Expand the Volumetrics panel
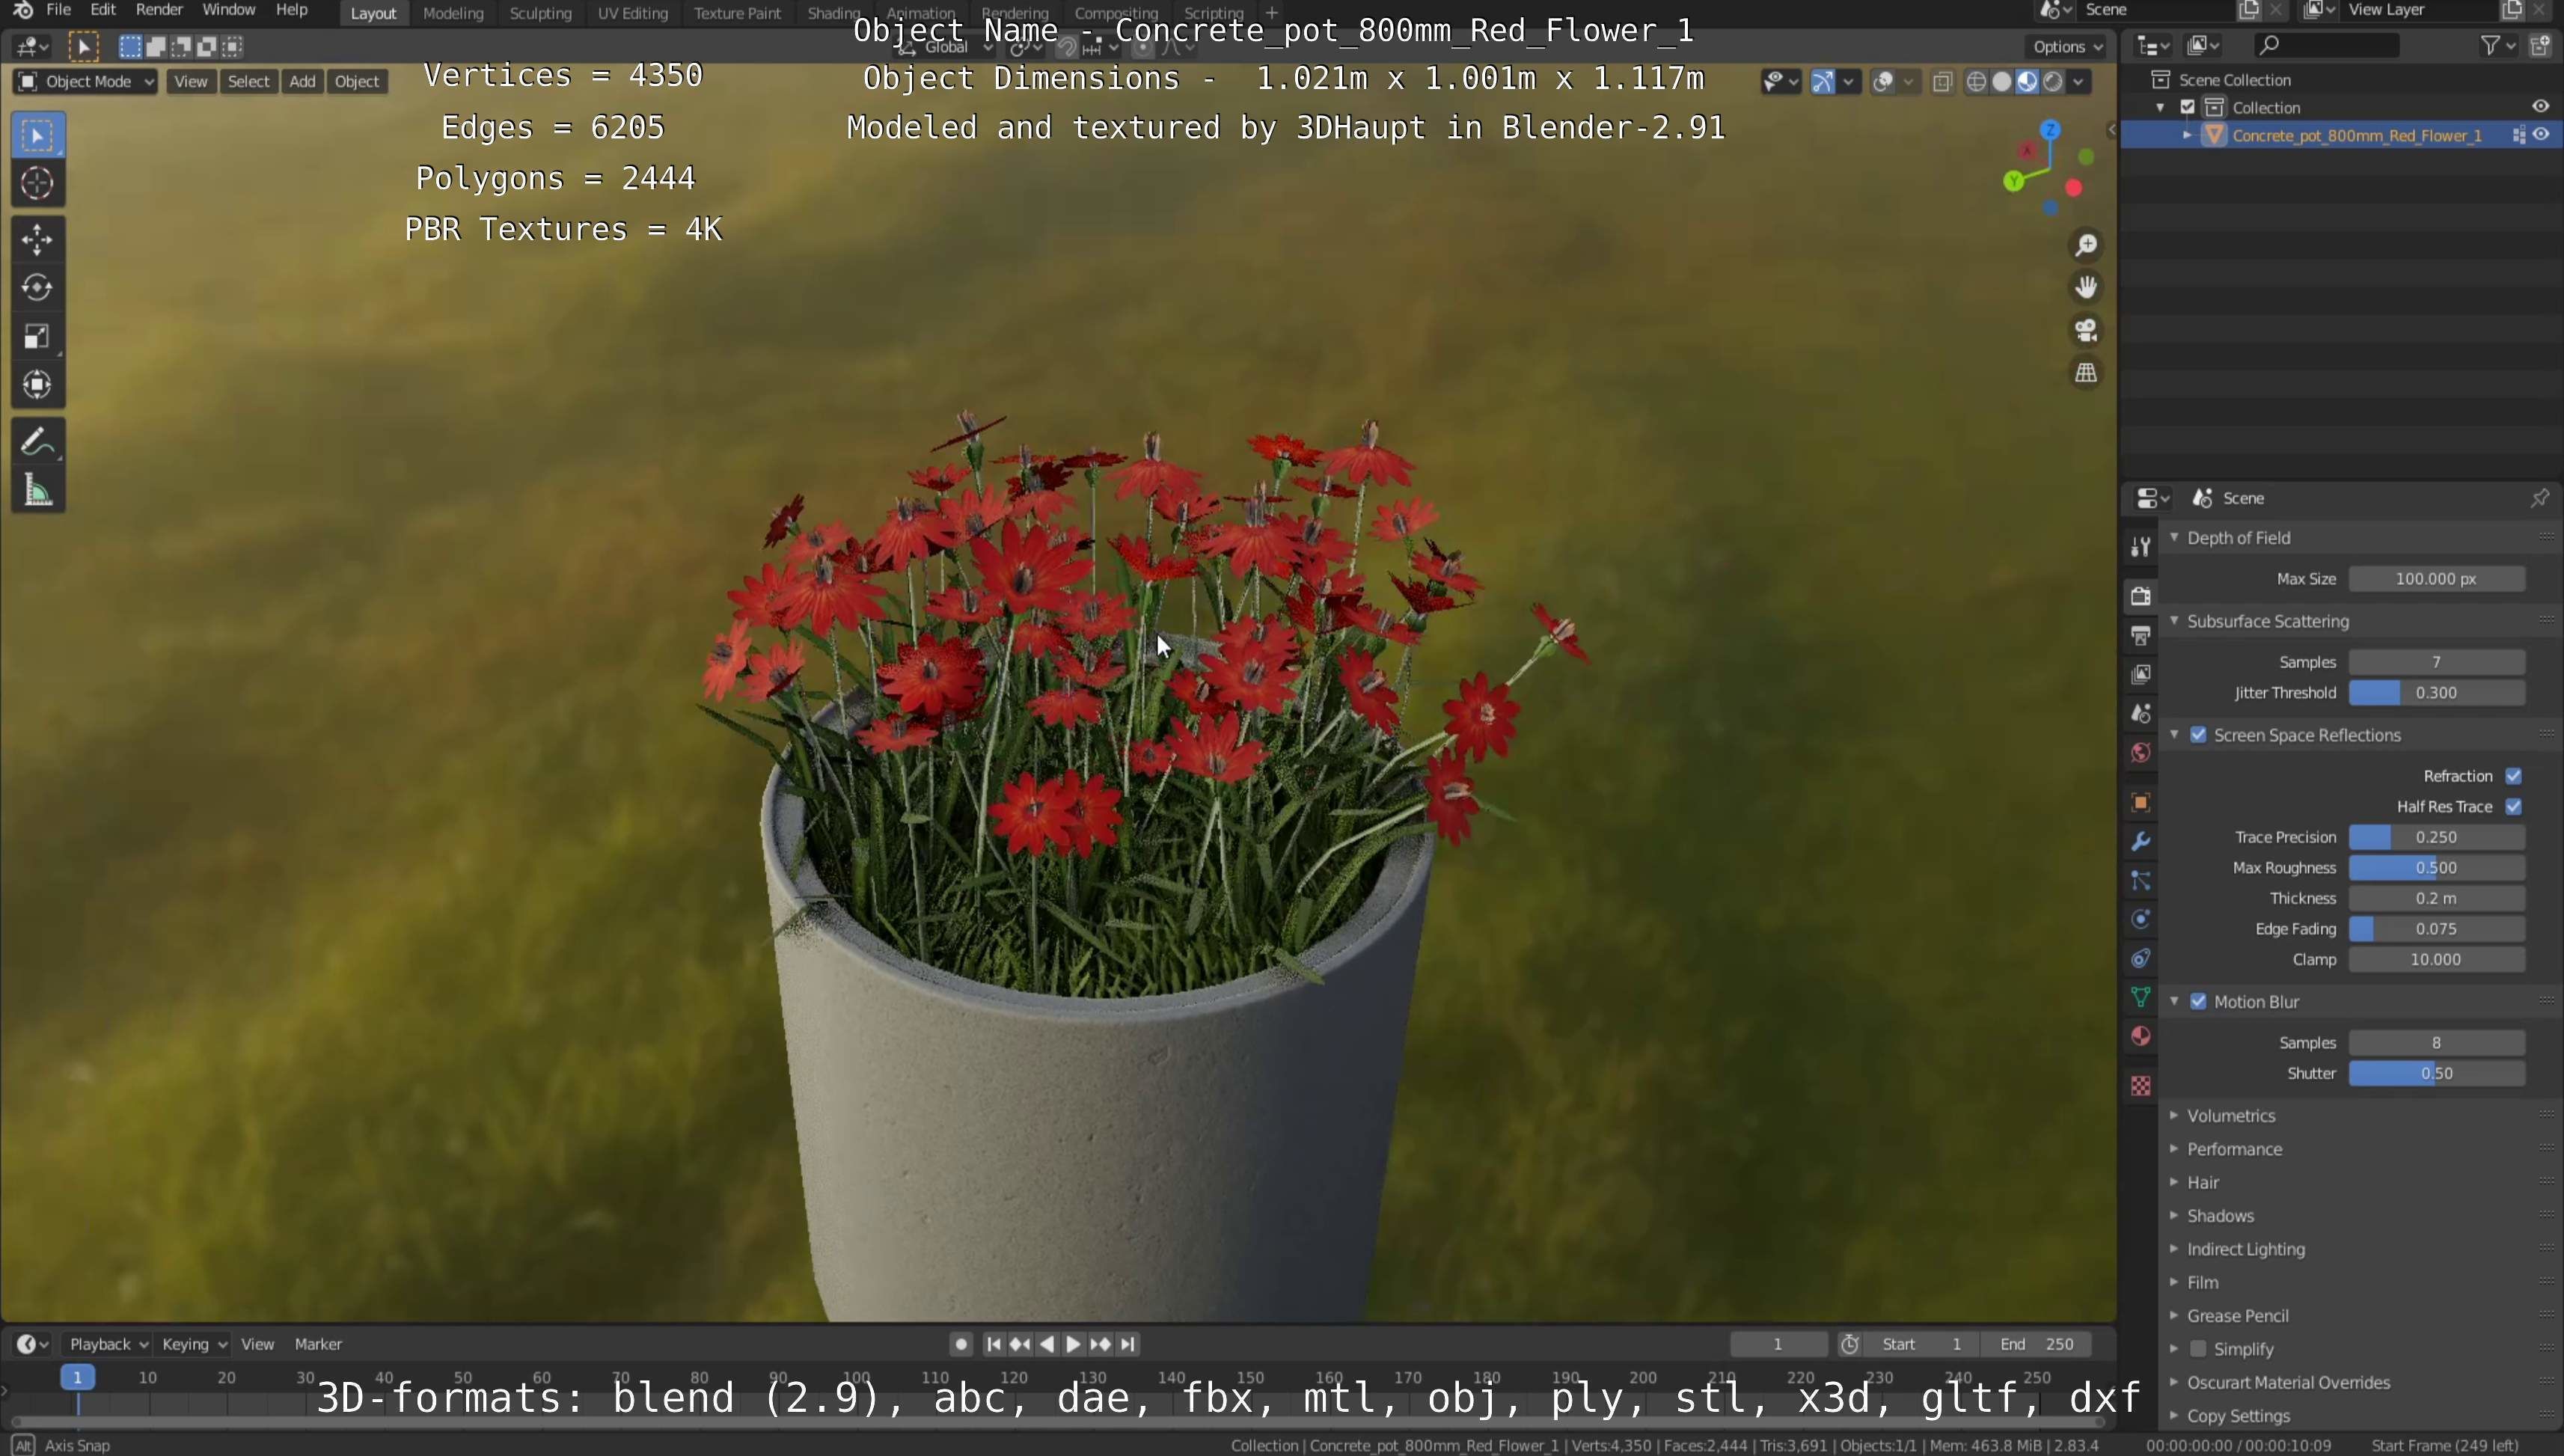Viewport: 2564px width, 1456px height. 2174,1115
